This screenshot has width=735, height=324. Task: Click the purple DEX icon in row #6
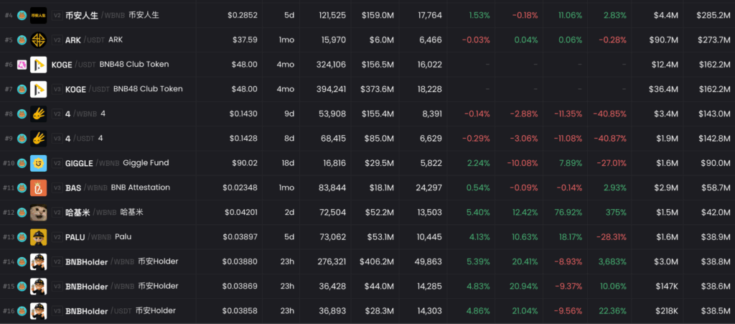22,65
